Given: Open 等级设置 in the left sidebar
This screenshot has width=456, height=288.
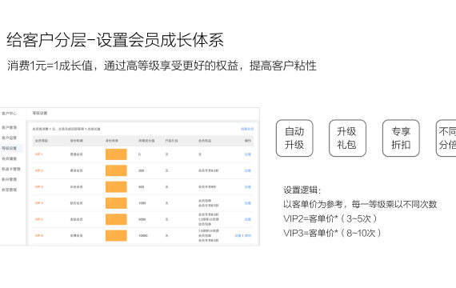Looking at the screenshot, I should coord(9,148).
